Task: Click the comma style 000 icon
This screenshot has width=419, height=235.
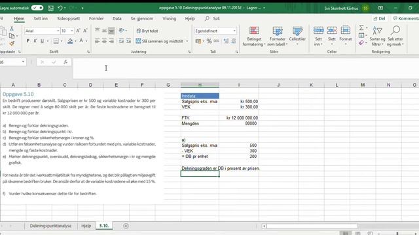Action: [216, 41]
